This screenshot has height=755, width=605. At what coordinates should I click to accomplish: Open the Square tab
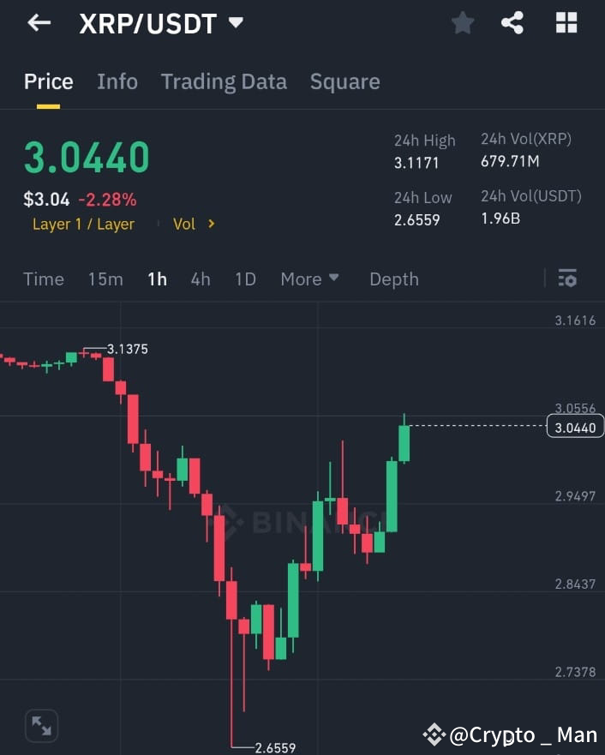coord(344,81)
